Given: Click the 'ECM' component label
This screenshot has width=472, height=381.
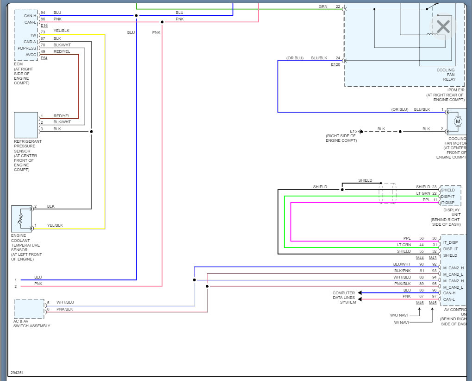Looking at the screenshot, I should pos(18,64).
